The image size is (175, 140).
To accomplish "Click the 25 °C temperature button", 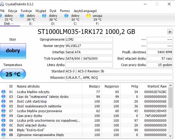I will click(x=13, y=74).
